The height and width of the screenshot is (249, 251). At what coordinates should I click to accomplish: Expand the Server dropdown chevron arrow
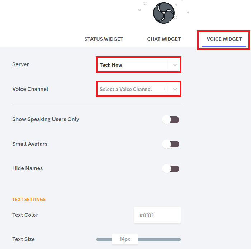click(x=175, y=65)
